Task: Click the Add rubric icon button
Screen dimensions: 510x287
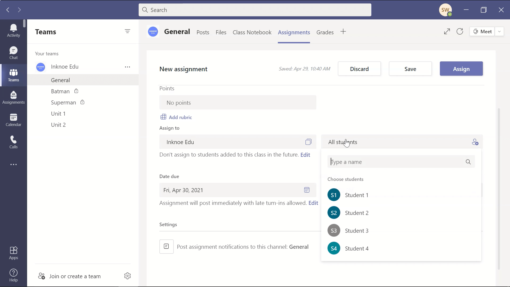Action: tap(163, 117)
